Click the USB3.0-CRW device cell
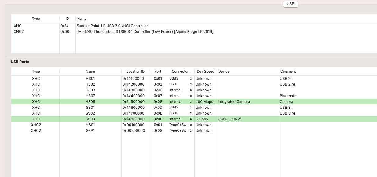This screenshot has width=377, height=177. tap(229, 119)
